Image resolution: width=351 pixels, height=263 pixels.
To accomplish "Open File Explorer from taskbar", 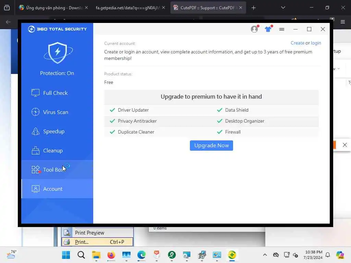I will click(96, 255).
